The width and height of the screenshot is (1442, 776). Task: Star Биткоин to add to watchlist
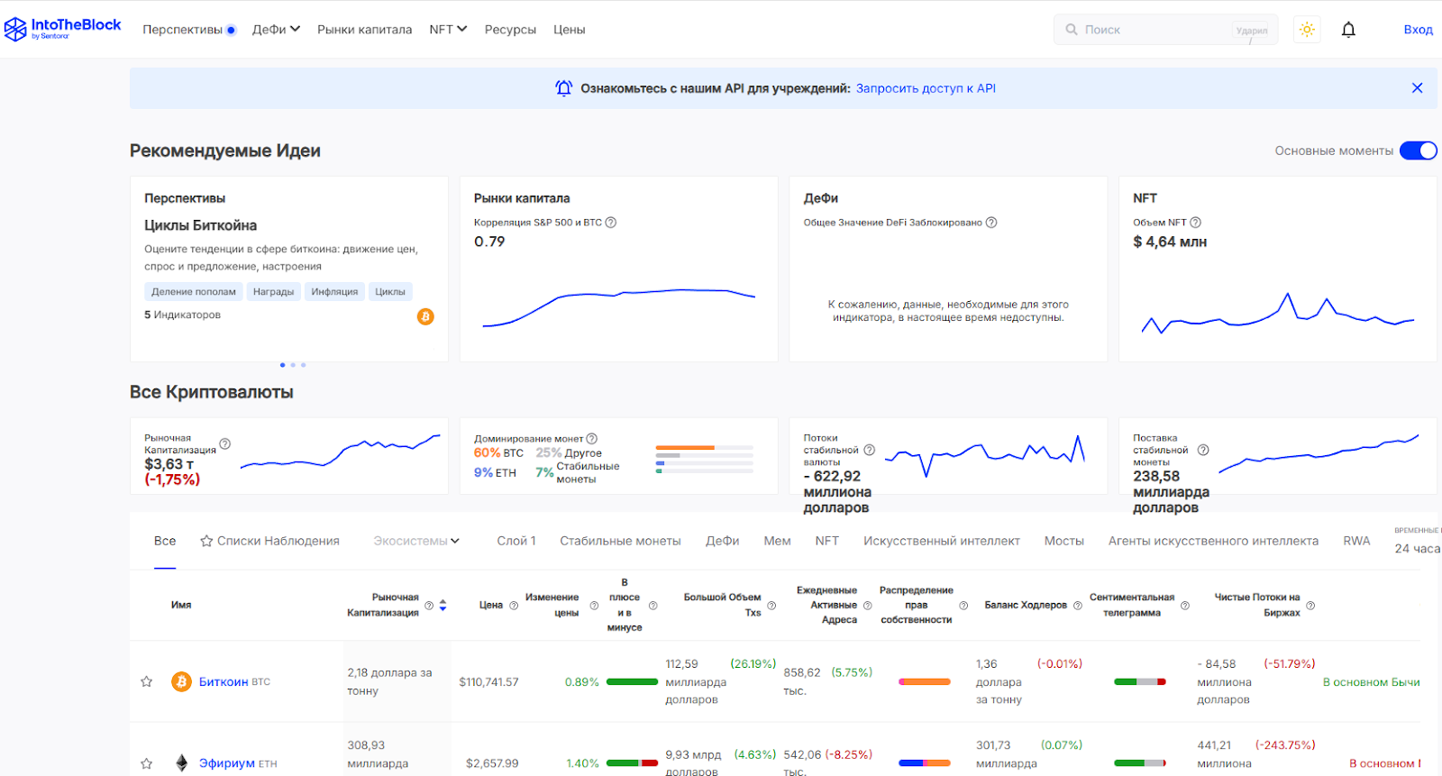click(x=146, y=681)
